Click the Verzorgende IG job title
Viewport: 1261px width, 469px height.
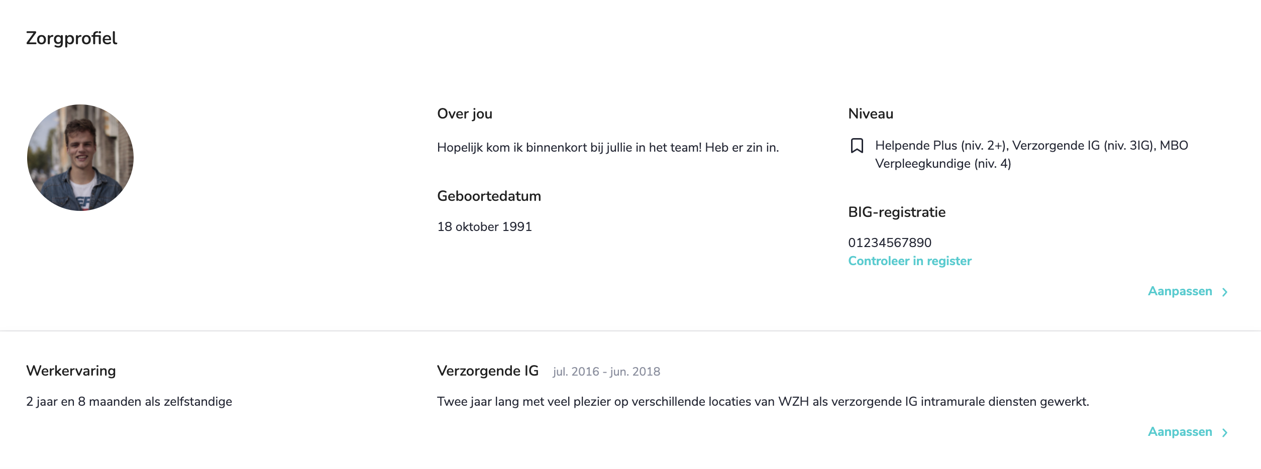pos(487,371)
